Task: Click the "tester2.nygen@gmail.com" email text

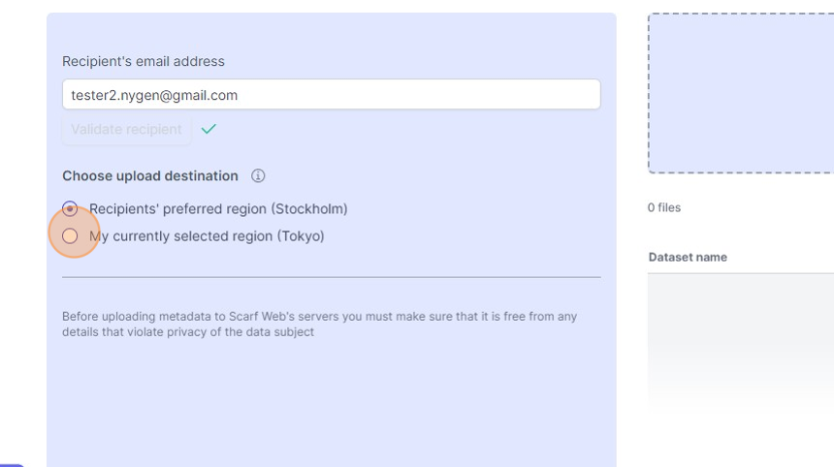Action: coord(154,95)
